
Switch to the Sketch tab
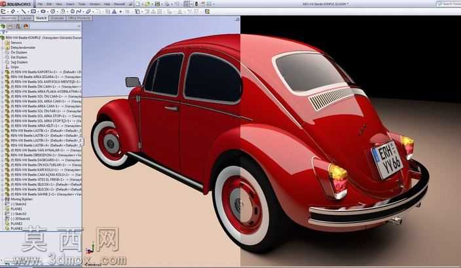click(41, 18)
